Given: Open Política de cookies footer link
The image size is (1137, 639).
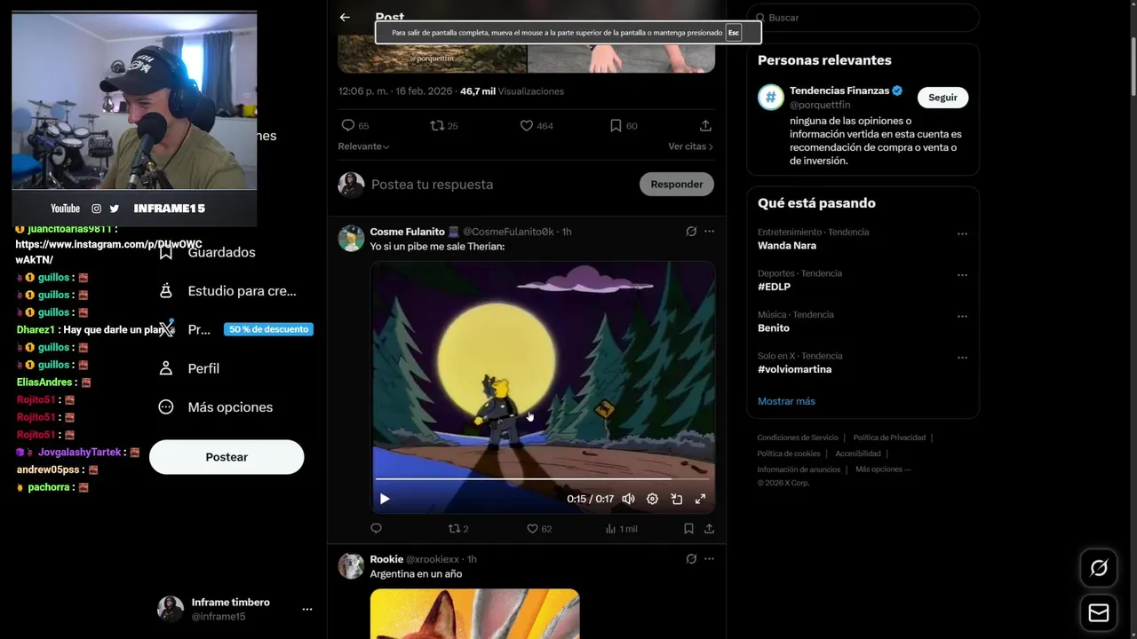Looking at the screenshot, I should (x=789, y=454).
